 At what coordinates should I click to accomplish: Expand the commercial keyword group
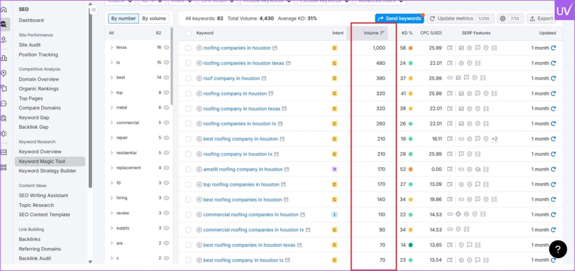(112, 123)
